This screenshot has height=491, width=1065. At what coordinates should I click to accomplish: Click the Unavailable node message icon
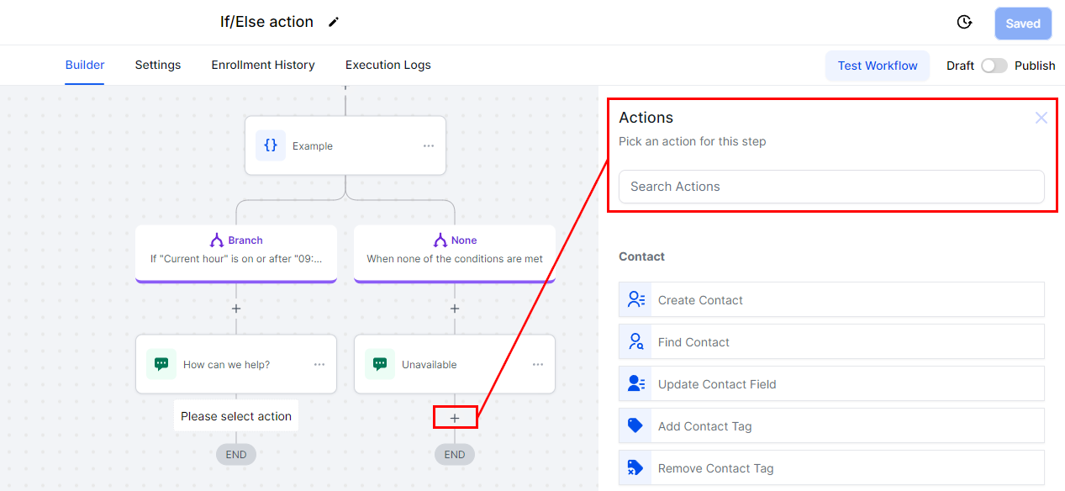(x=380, y=364)
